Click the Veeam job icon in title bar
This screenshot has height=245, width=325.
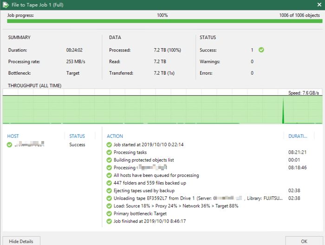coord(6,5)
